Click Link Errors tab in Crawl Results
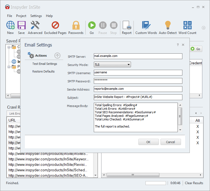210x191 pixels. click(x=14, y=114)
